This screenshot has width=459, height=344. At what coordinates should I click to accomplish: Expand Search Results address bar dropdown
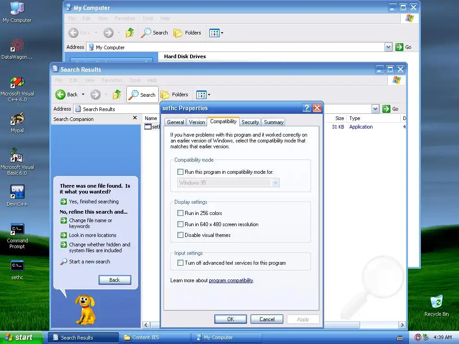(376, 109)
